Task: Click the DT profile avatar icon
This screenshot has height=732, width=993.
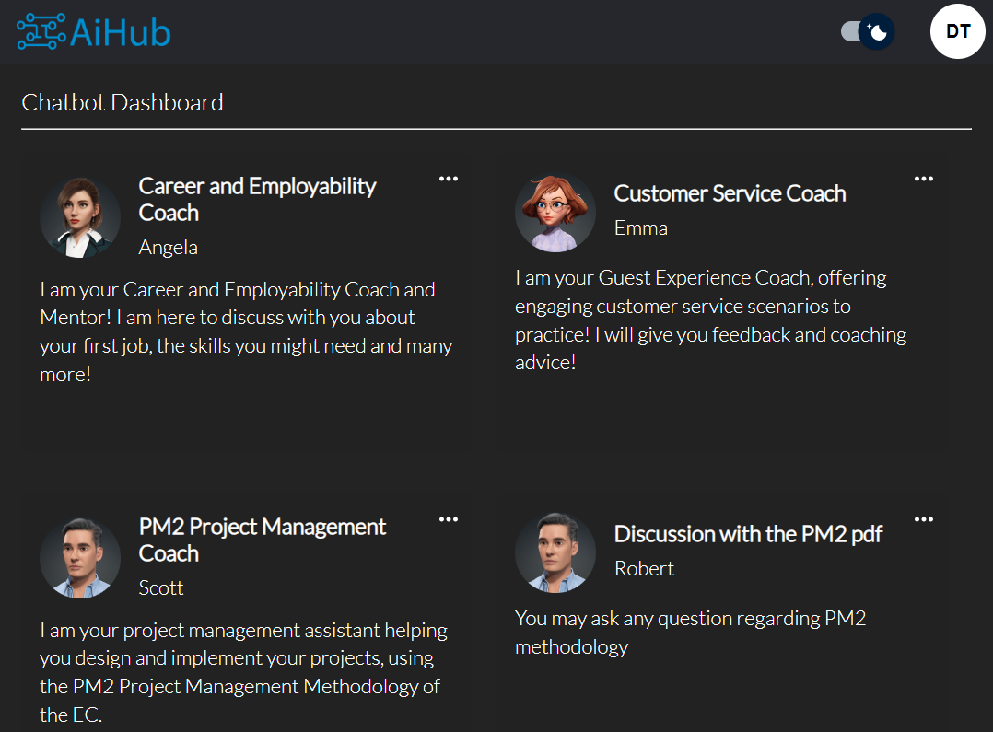Action: pos(958,31)
